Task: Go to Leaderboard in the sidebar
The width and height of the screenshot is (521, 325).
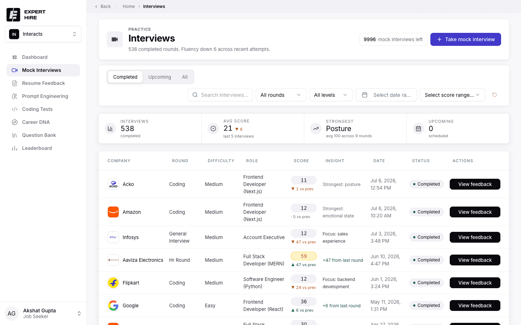Action: pos(43,148)
